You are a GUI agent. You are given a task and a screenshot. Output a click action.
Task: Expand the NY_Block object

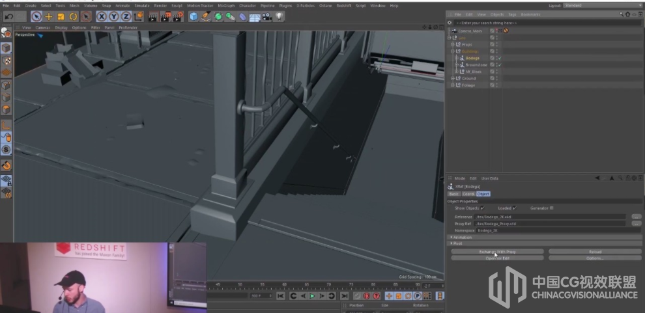456,72
